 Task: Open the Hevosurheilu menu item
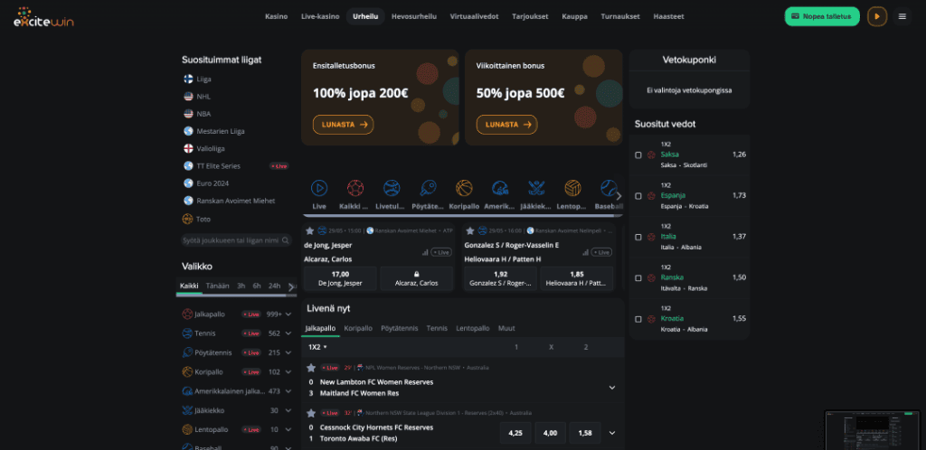click(413, 16)
